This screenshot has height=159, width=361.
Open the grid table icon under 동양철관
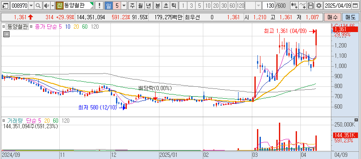[x=6, y=34]
